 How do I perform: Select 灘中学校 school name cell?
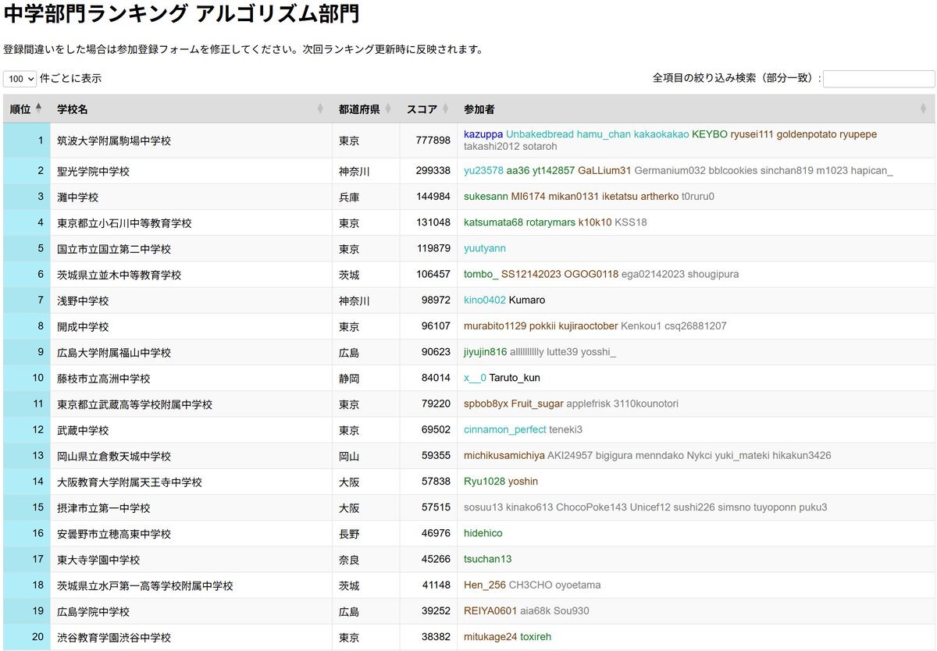[x=191, y=197]
